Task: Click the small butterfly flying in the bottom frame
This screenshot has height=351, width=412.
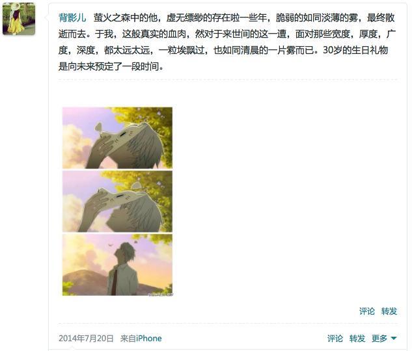Action: [x=110, y=245]
